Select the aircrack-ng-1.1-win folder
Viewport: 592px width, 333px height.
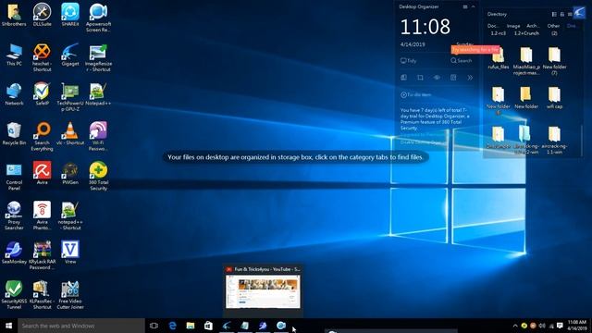554,140
